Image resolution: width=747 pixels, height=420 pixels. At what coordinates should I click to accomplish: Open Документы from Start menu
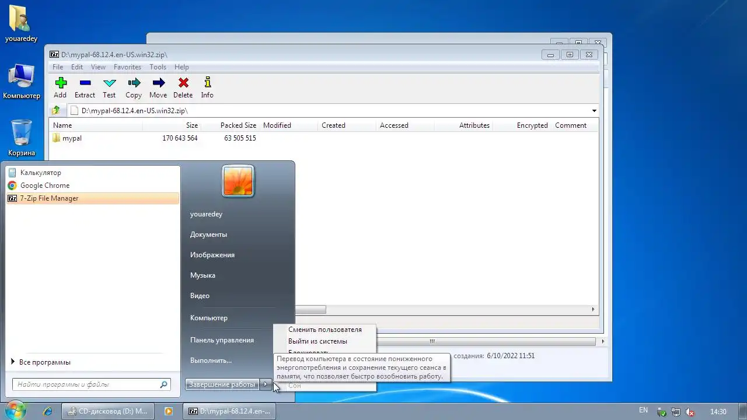tap(208, 235)
